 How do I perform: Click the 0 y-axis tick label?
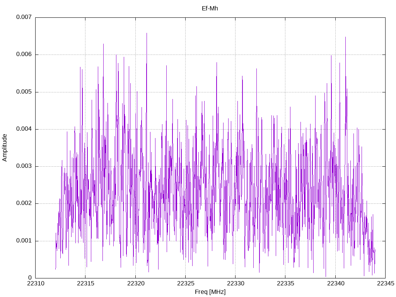coord(30,278)
